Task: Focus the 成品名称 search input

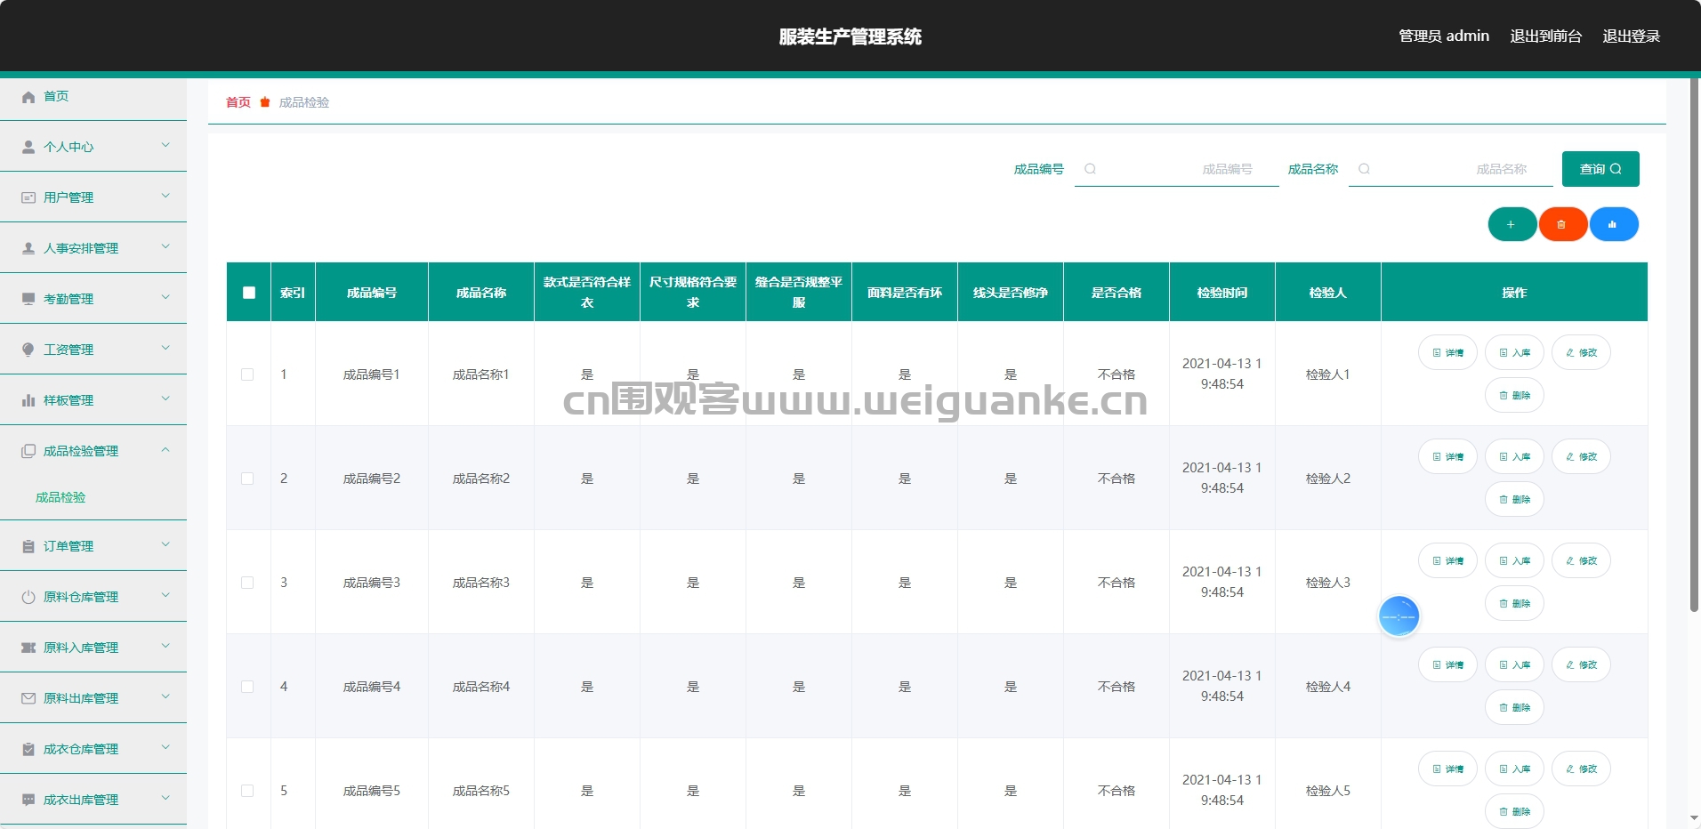Action: click(1451, 169)
